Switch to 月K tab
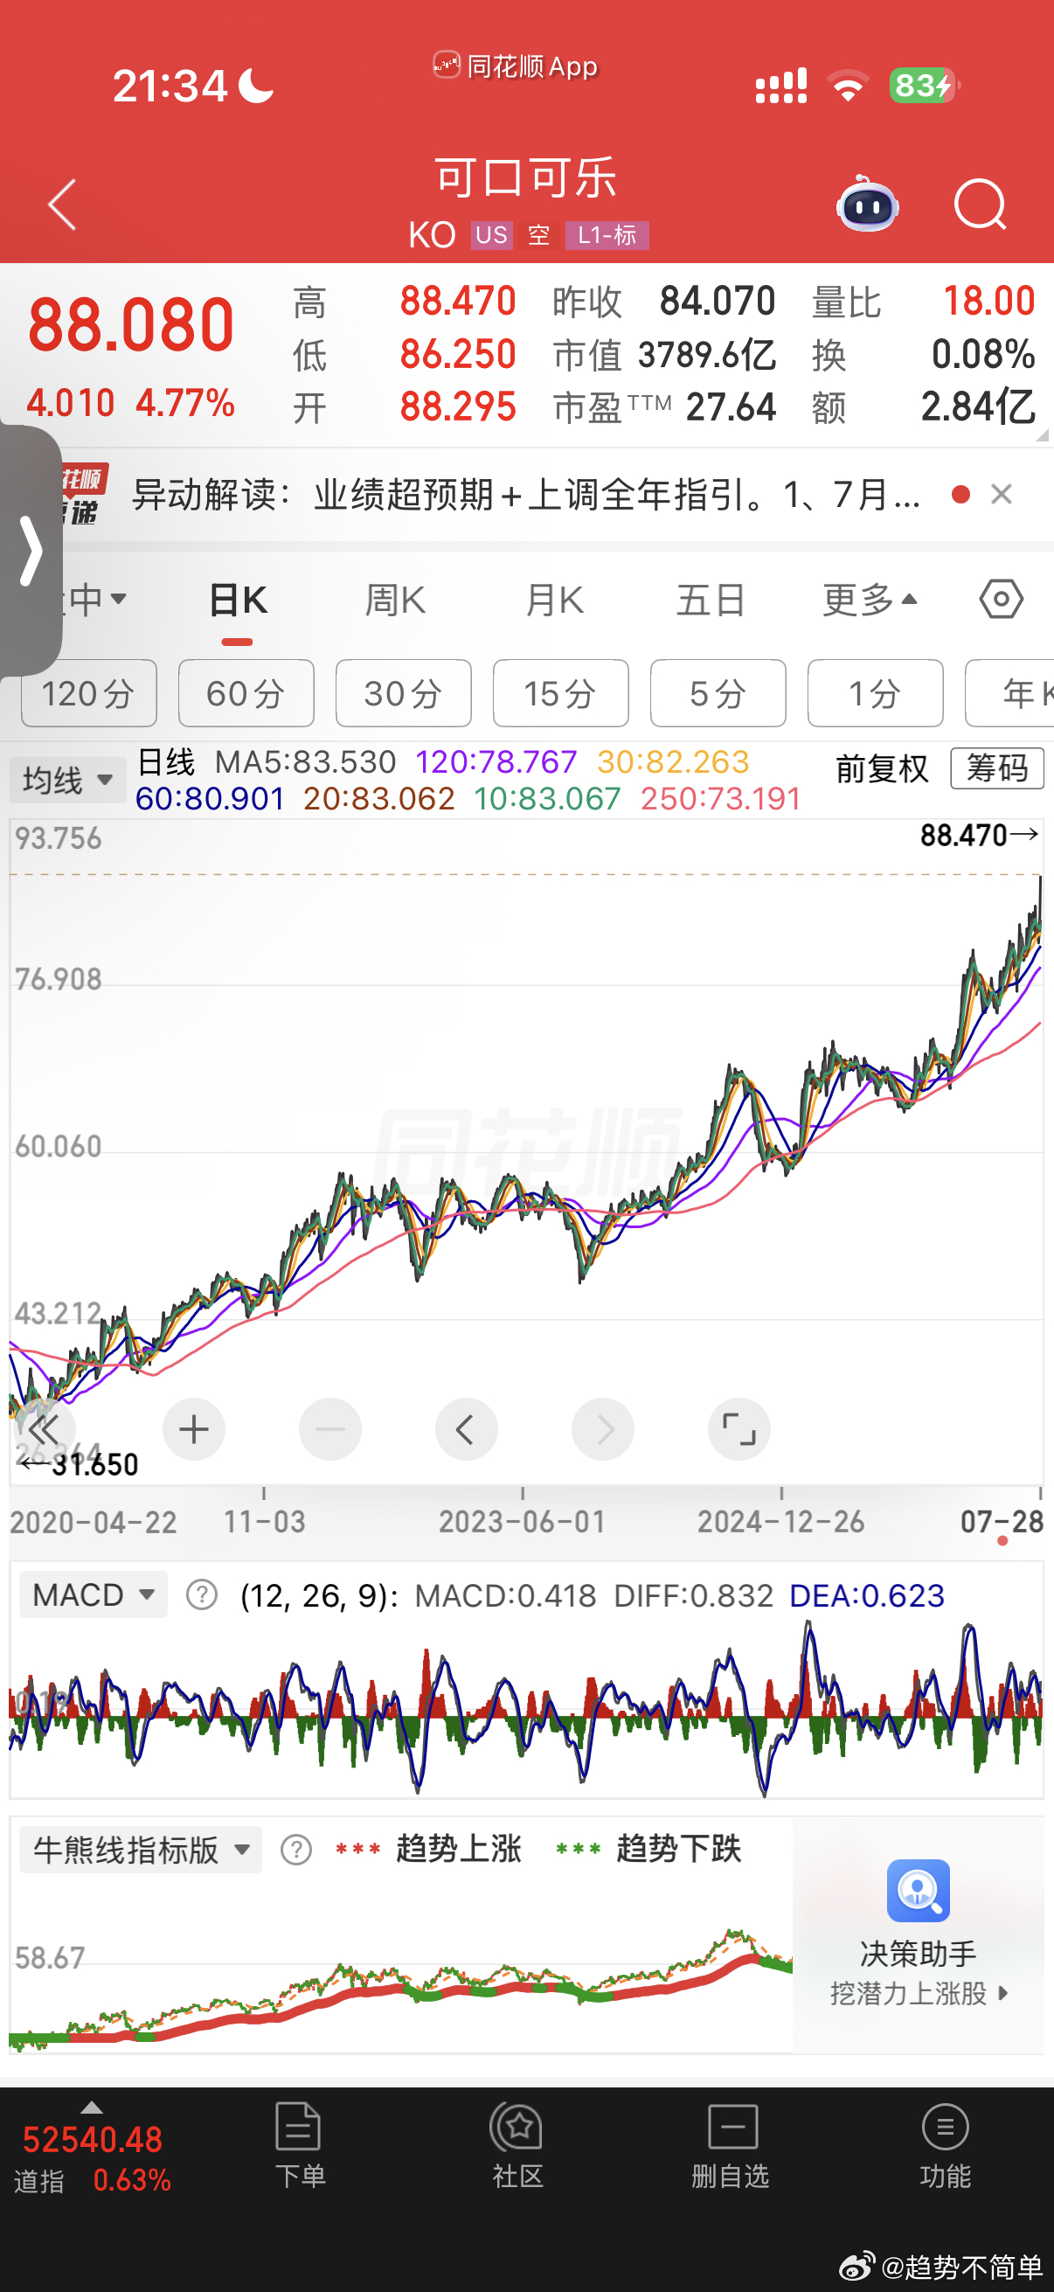This screenshot has width=1054, height=2292. pyautogui.click(x=553, y=601)
